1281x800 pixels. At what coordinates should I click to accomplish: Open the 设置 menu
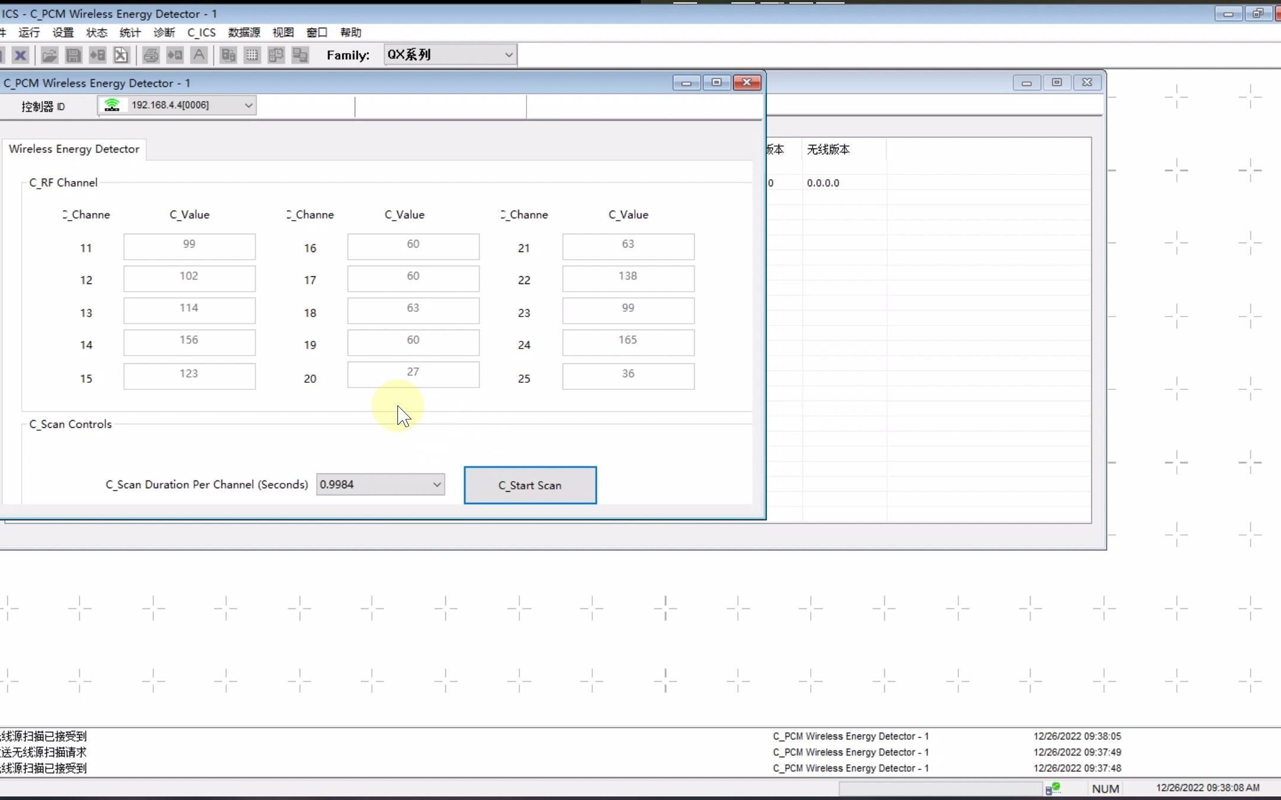pos(62,33)
